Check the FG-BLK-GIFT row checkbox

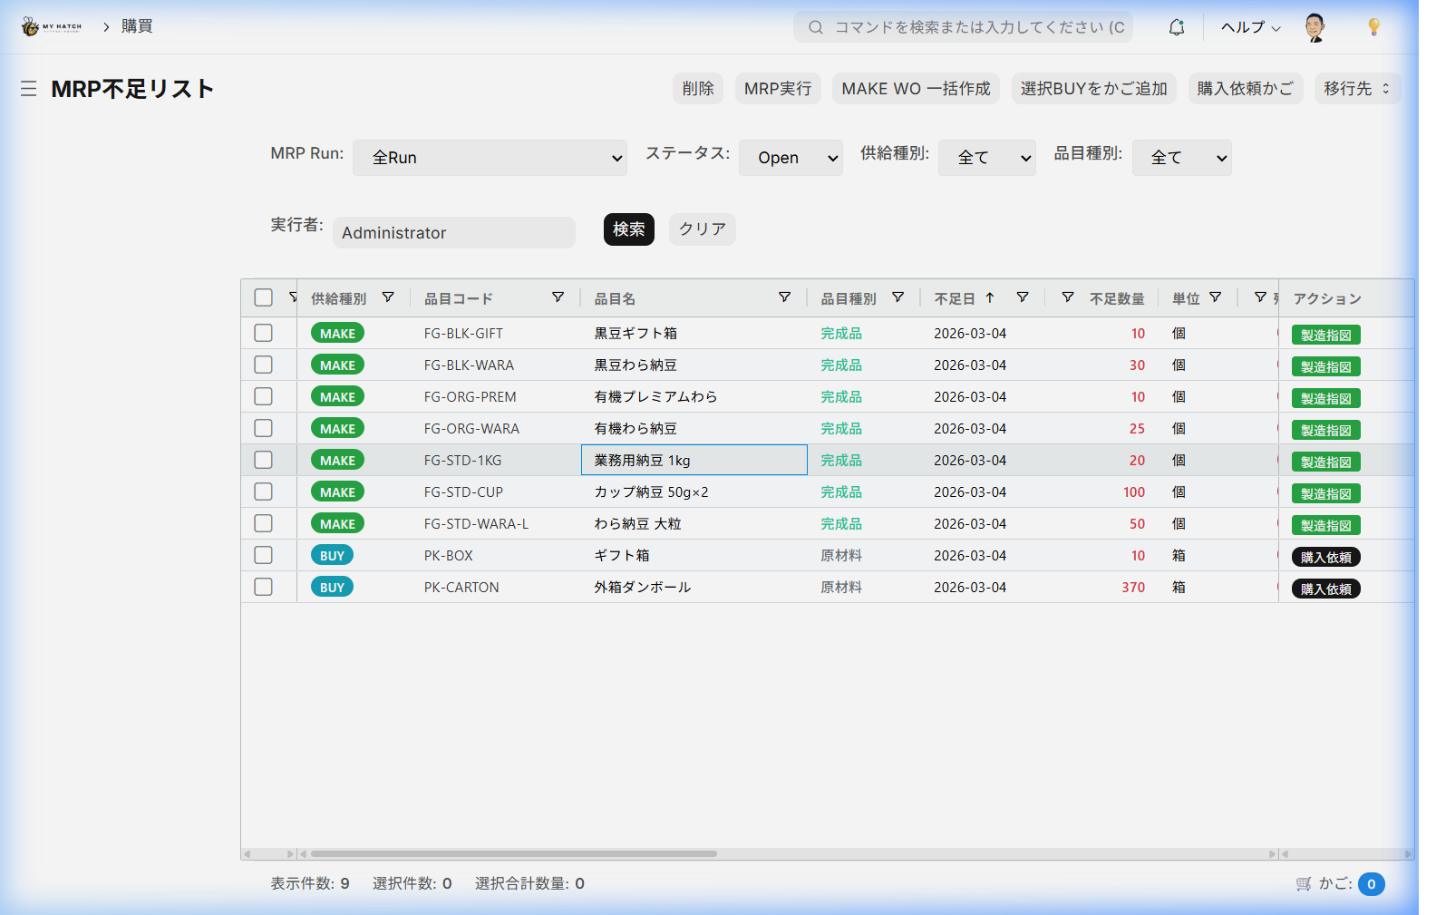(x=264, y=333)
